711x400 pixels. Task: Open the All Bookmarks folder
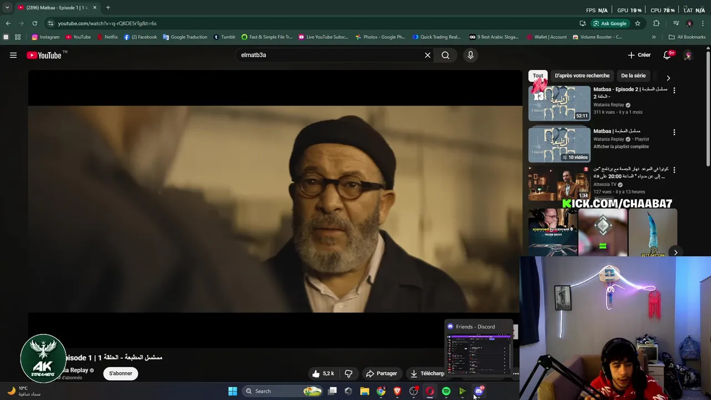click(x=687, y=37)
